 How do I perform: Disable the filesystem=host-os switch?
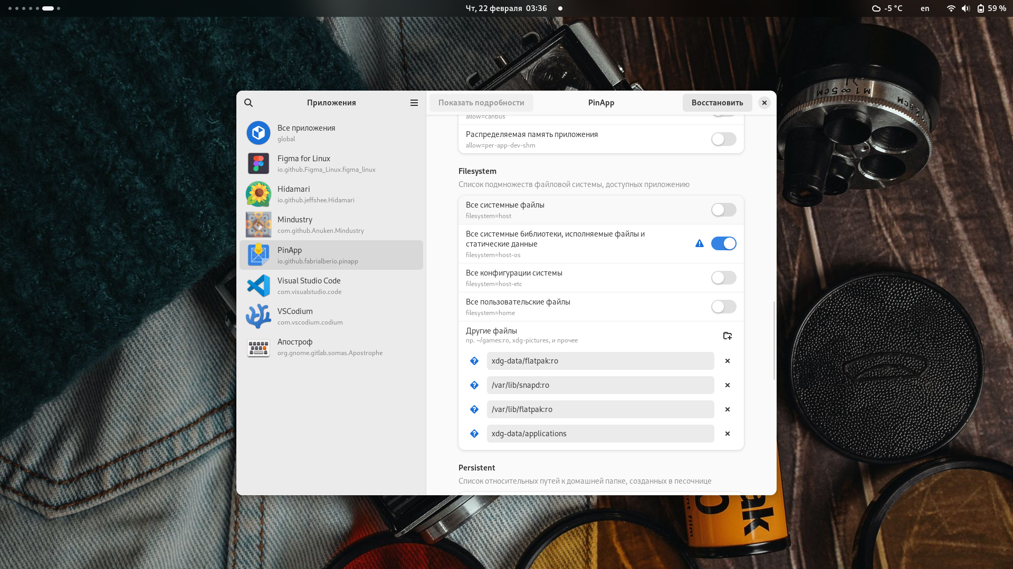point(723,243)
